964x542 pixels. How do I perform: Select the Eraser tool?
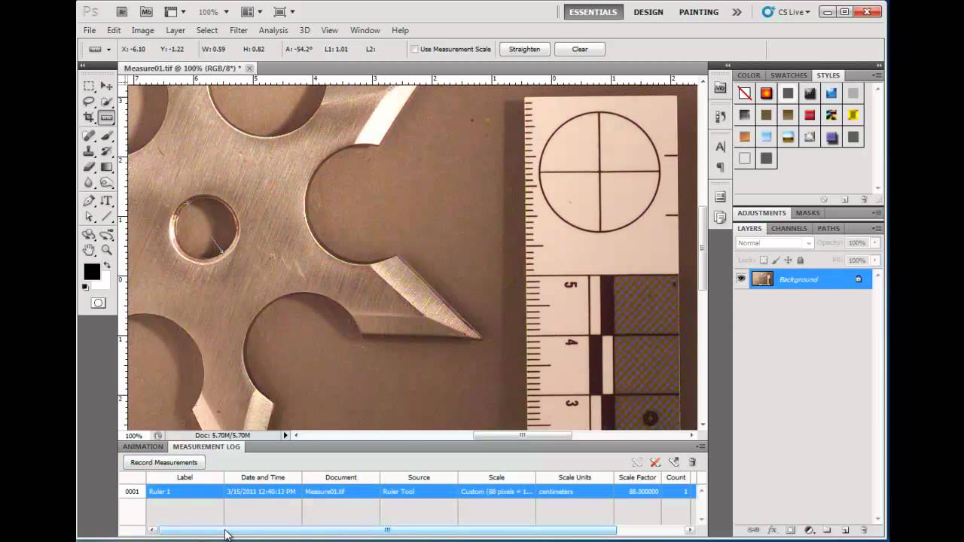(89, 167)
